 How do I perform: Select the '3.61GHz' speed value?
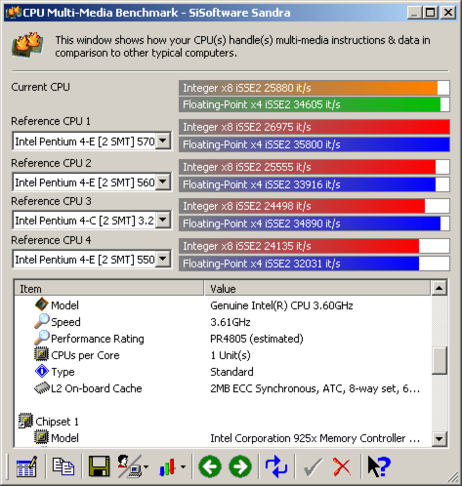point(230,322)
